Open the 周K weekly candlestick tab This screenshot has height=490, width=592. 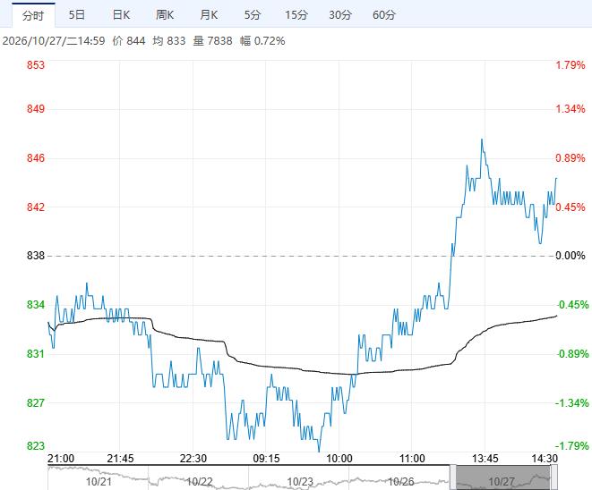click(x=165, y=15)
